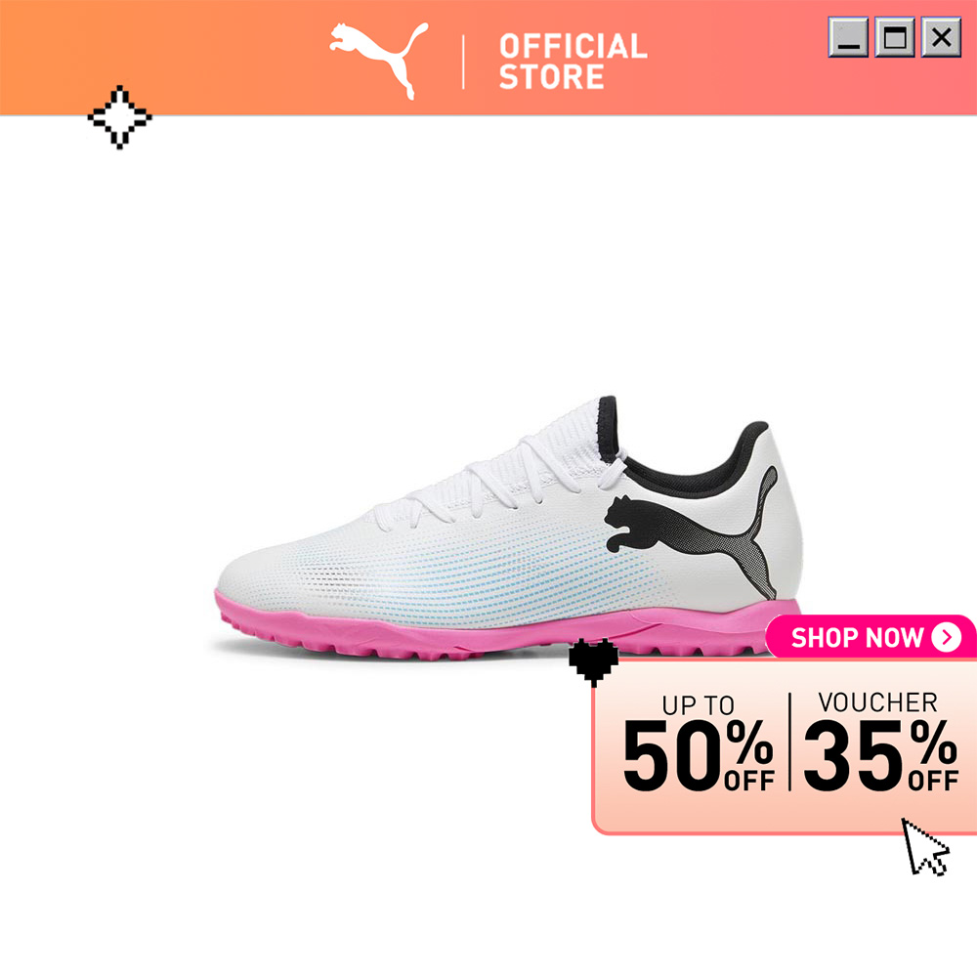Viewport: 977px width, 977px height.
Task: Click the vertical divider between discount offers
Action: pos(789,742)
